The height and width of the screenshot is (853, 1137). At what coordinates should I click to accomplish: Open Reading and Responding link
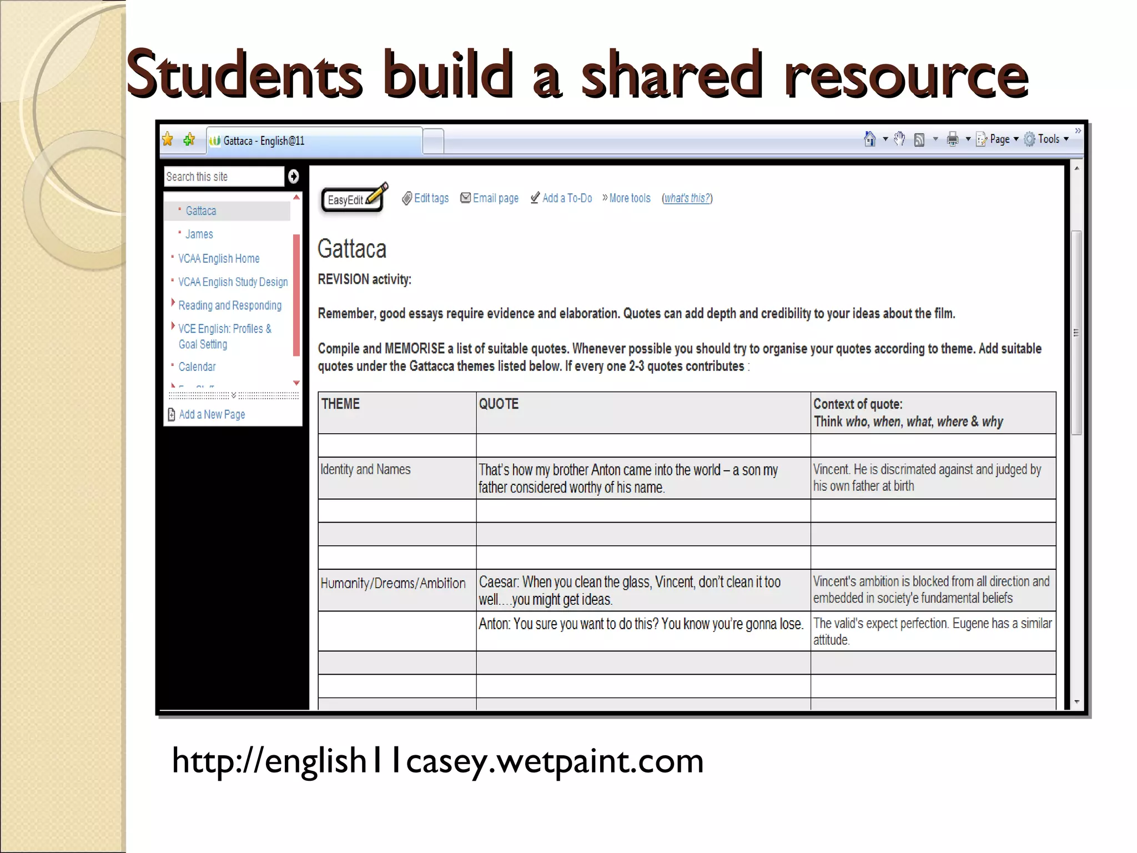230,305
